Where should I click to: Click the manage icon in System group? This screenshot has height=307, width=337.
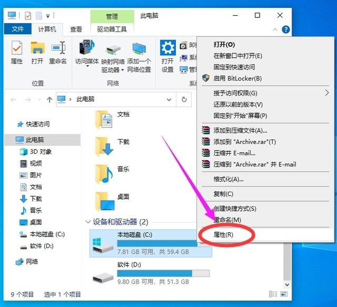183,70
